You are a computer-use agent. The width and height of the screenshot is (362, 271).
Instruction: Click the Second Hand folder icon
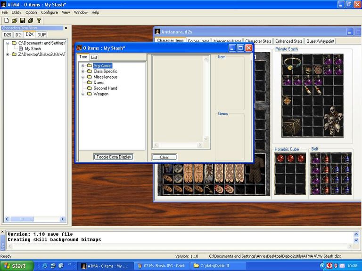(x=90, y=88)
